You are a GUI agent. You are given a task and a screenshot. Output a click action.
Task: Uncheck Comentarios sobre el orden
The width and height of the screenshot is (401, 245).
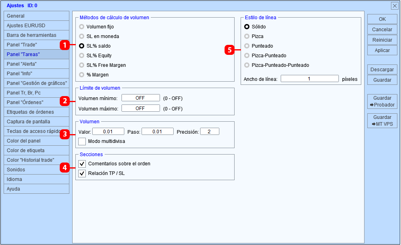(x=82, y=164)
